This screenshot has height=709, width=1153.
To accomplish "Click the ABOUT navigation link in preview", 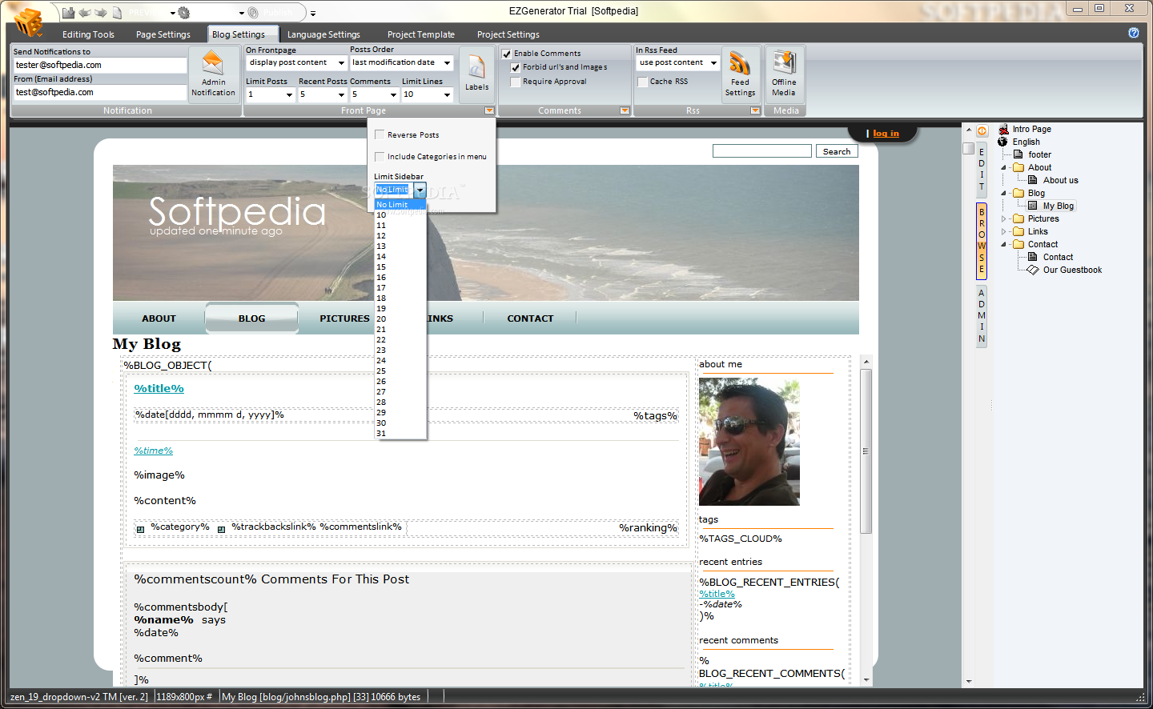I will click(x=159, y=318).
